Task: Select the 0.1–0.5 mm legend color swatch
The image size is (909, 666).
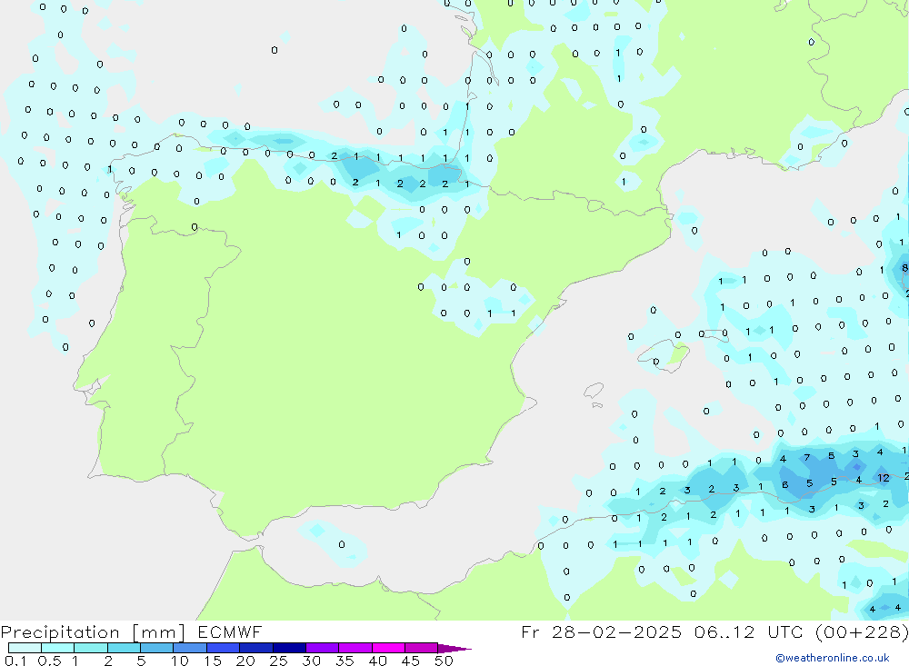Action: point(25,648)
